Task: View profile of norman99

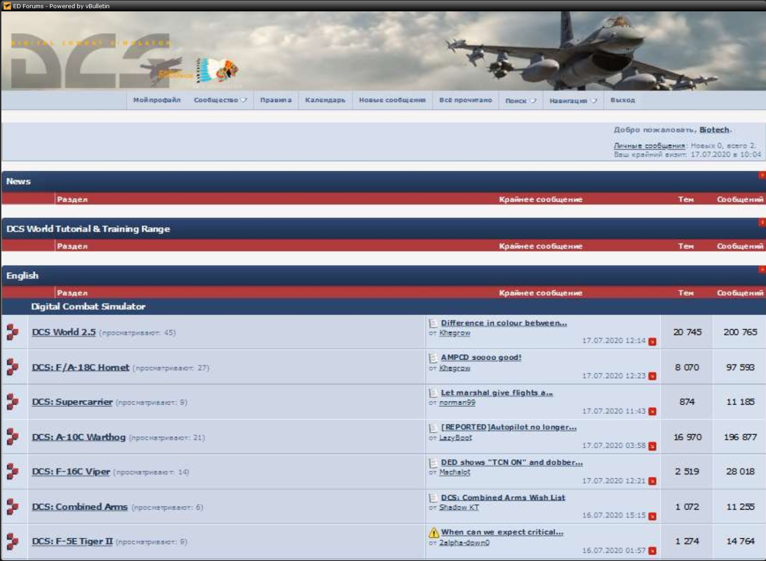Action: [x=457, y=402]
